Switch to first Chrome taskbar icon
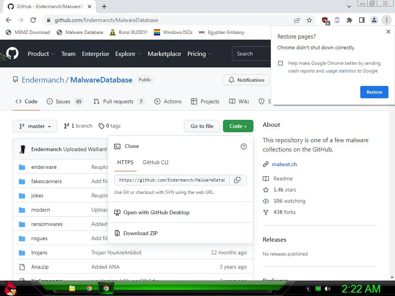The width and height of the screenshot is (395, 296). click(89, 288)
